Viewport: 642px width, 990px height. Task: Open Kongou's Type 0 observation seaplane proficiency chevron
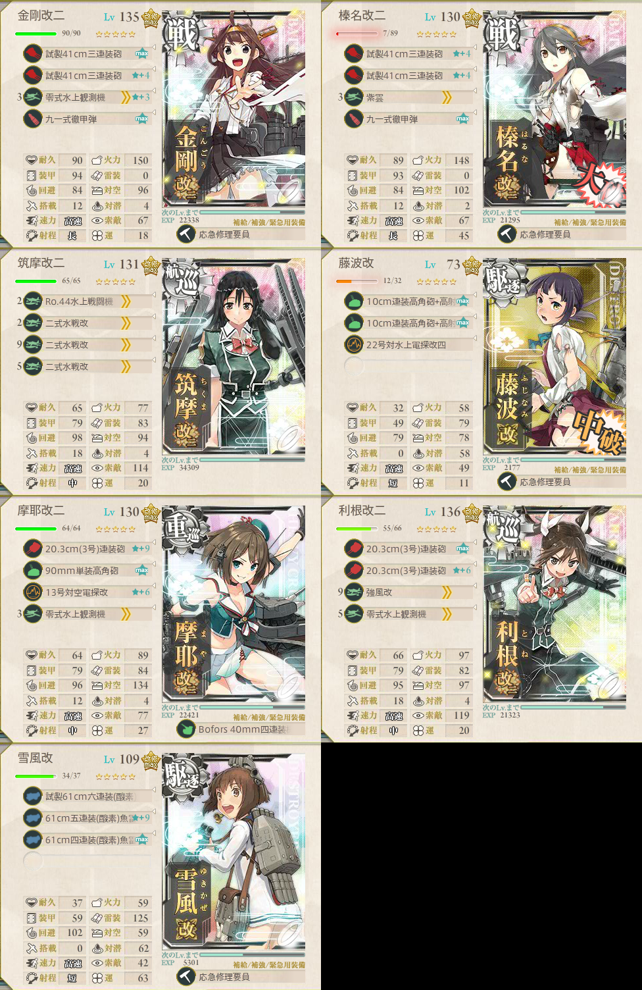point(125,97)
